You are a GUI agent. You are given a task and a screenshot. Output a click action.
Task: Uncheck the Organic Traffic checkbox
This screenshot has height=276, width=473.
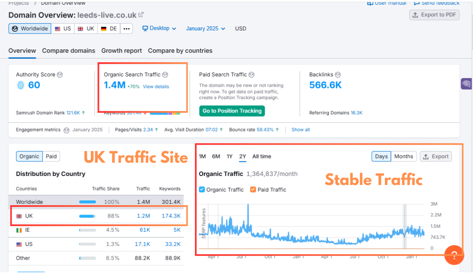(202, 190)
